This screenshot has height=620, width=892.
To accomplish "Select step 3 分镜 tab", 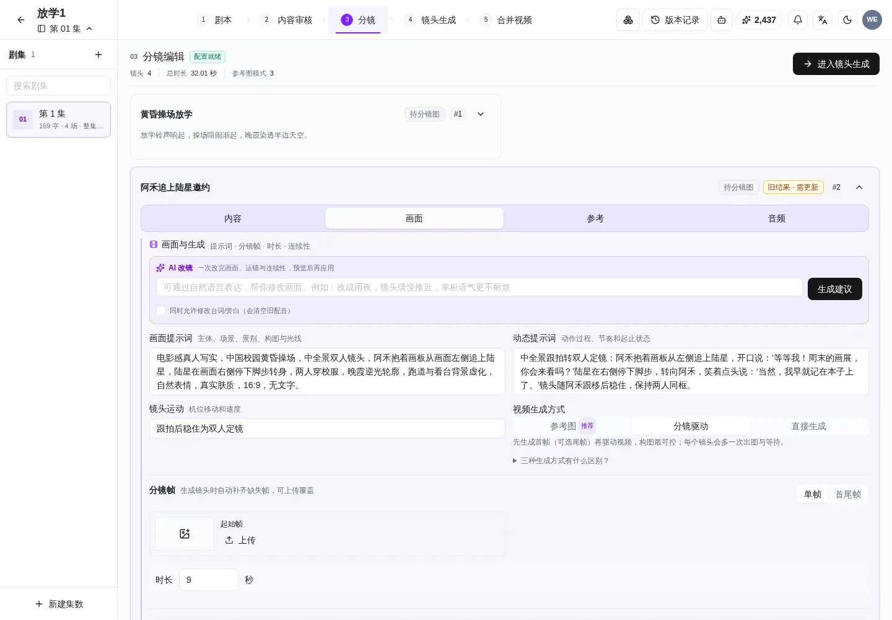I will 358,20.
